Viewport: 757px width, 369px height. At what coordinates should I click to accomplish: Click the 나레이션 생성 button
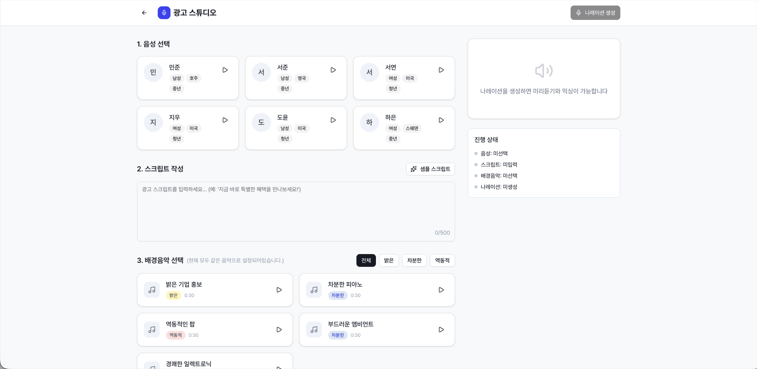click(595, 12)
